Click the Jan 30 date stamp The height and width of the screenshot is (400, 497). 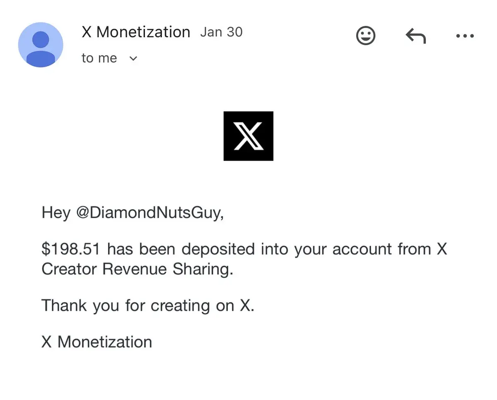point(221,32)
